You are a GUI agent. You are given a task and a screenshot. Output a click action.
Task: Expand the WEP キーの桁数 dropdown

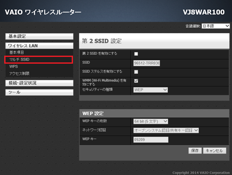point(151,121)
